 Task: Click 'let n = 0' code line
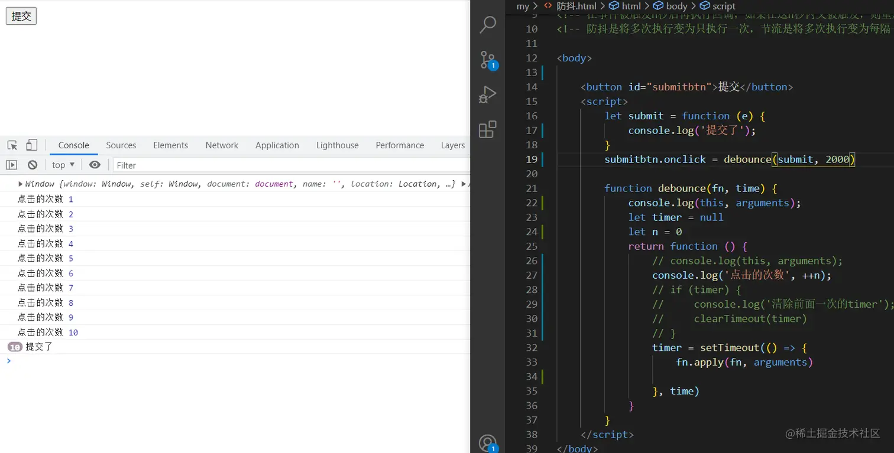pyautogui.click(x=655, y=232)
